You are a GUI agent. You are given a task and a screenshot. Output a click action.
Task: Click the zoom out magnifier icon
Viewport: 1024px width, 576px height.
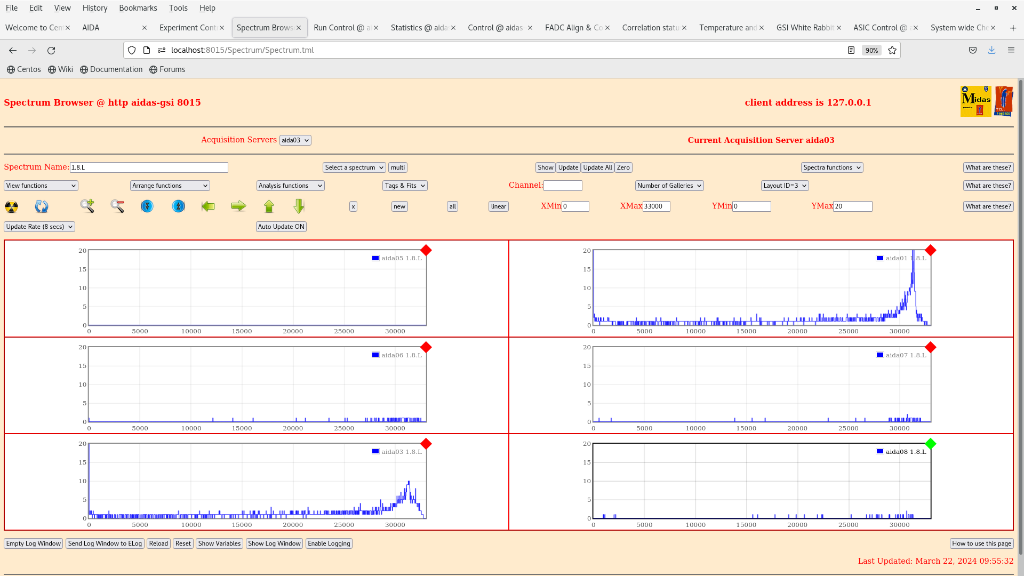pos(117,206)
